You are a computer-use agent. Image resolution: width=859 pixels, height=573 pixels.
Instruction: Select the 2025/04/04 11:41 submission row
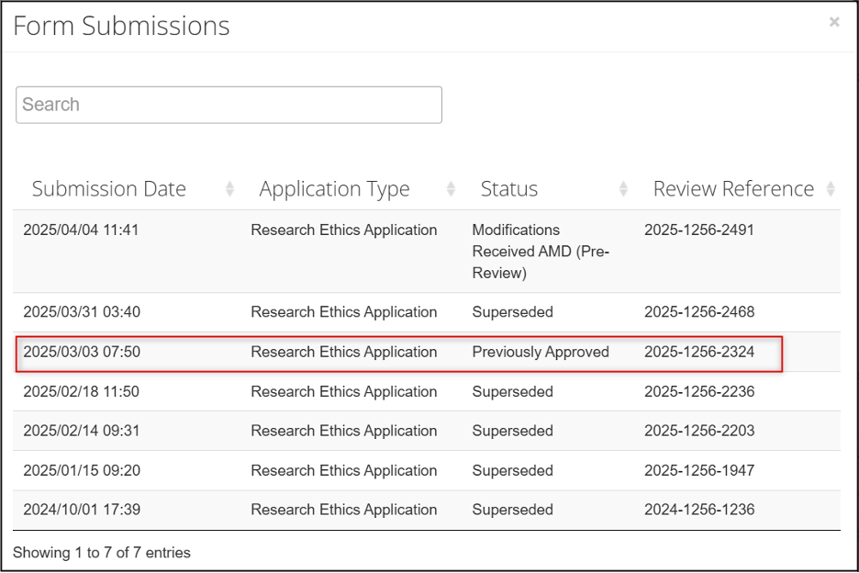[427, 252]
